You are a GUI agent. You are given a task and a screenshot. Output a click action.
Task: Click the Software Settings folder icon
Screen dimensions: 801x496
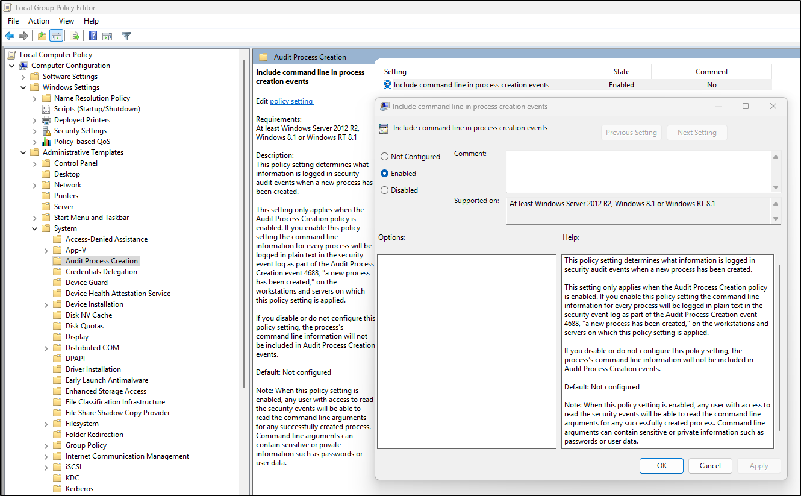click(35, 77)
